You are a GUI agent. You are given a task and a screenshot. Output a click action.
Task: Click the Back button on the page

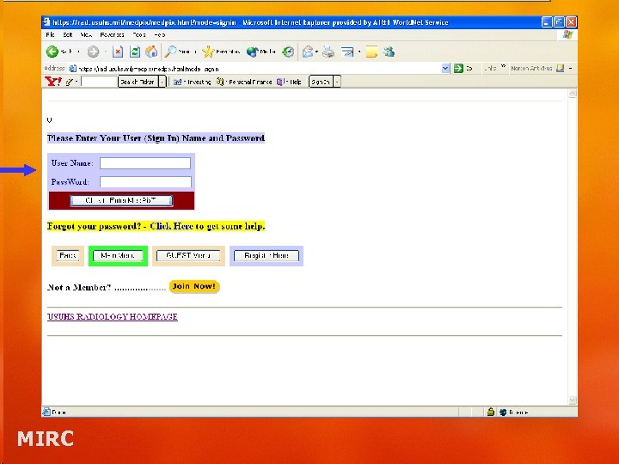(68, 256)
